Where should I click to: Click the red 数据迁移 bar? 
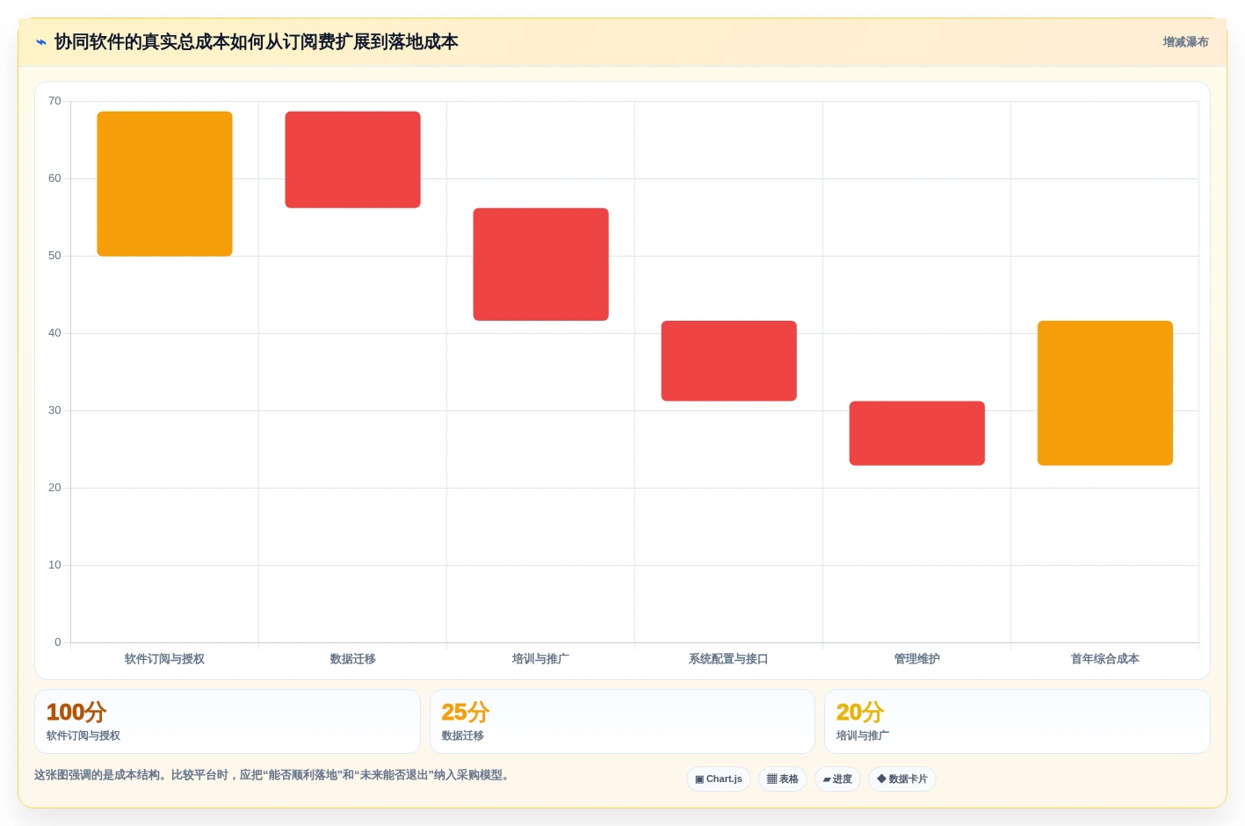[352, 160]
